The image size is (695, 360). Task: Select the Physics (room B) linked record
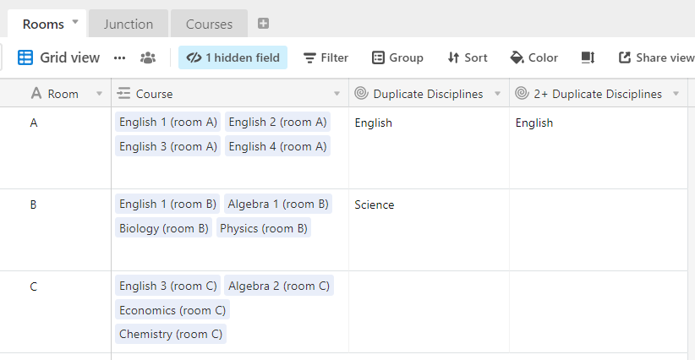264,228
